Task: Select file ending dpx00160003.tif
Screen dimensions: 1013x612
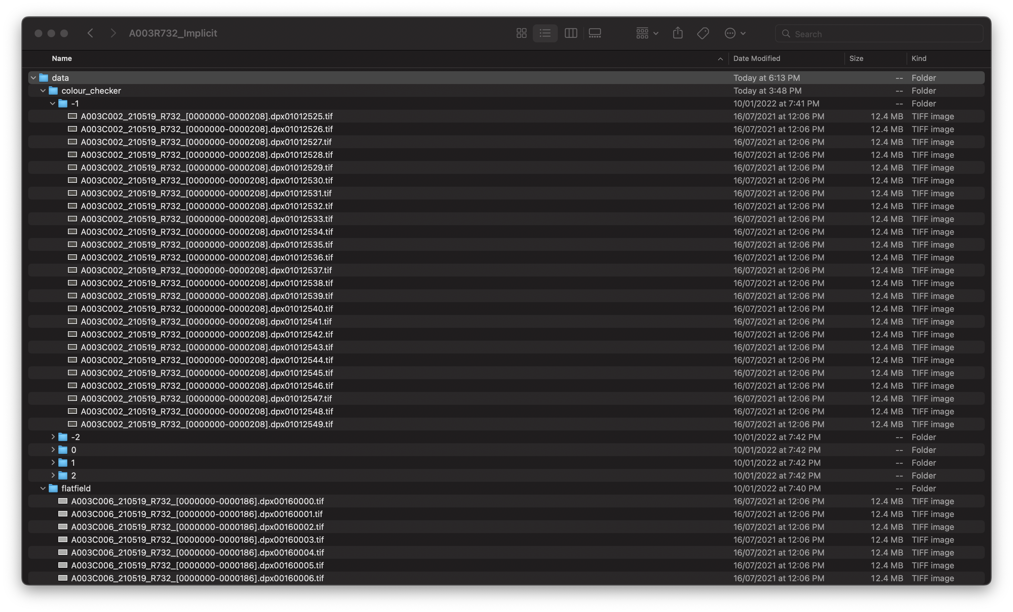Action: (x=197, y=540)
